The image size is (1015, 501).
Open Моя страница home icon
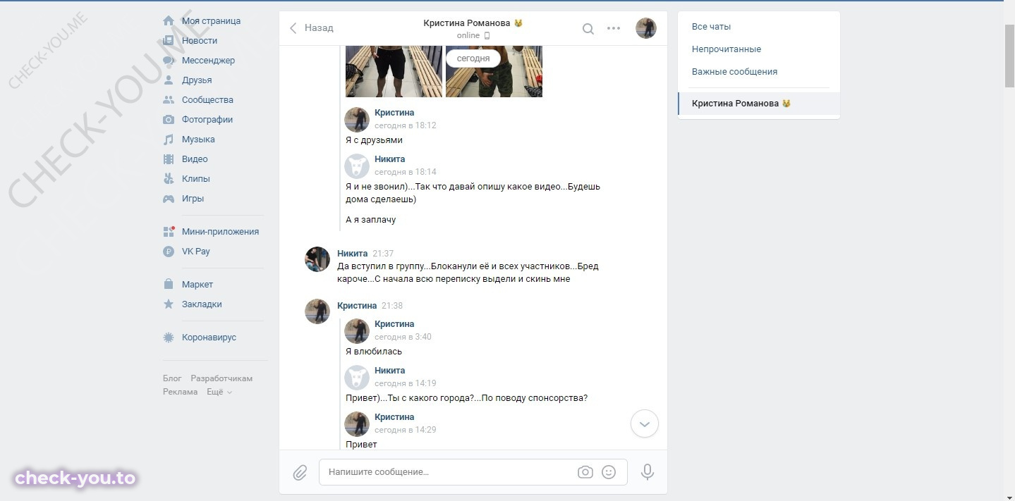click(169, 21)
